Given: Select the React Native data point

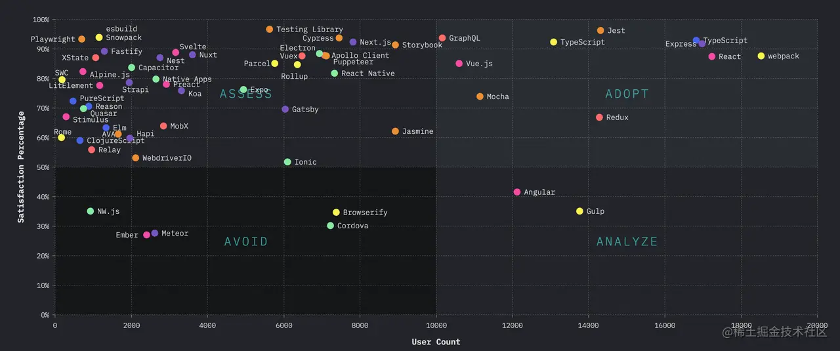Looking at the screenshot, I should pyautogui.click(x=334, y=73).
